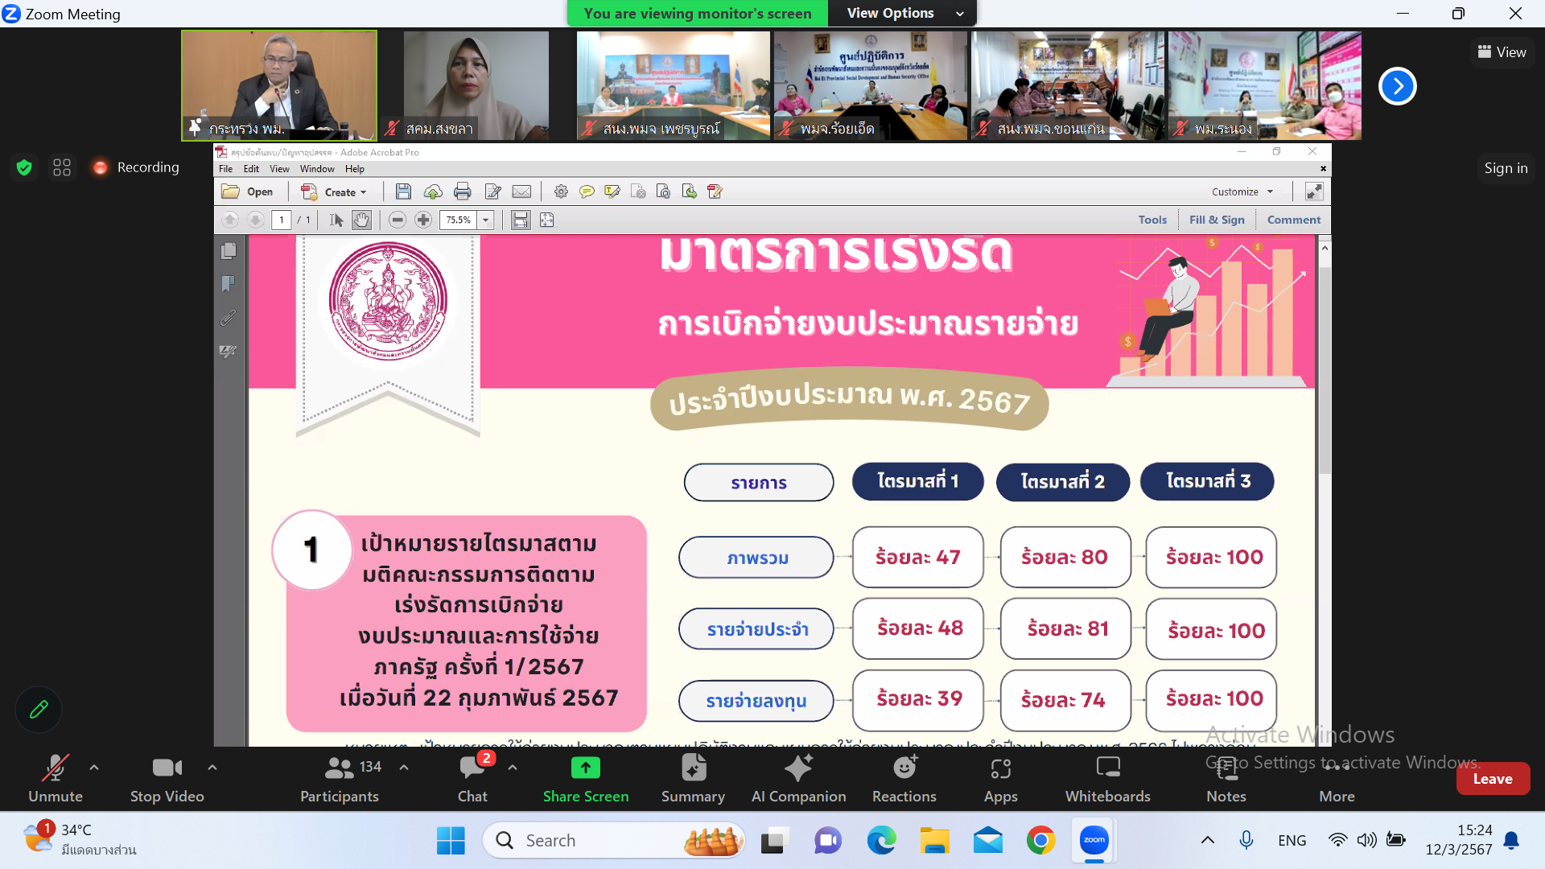Open File menu in Acrobat
The image size is (1545, 869).
[225, 169]
